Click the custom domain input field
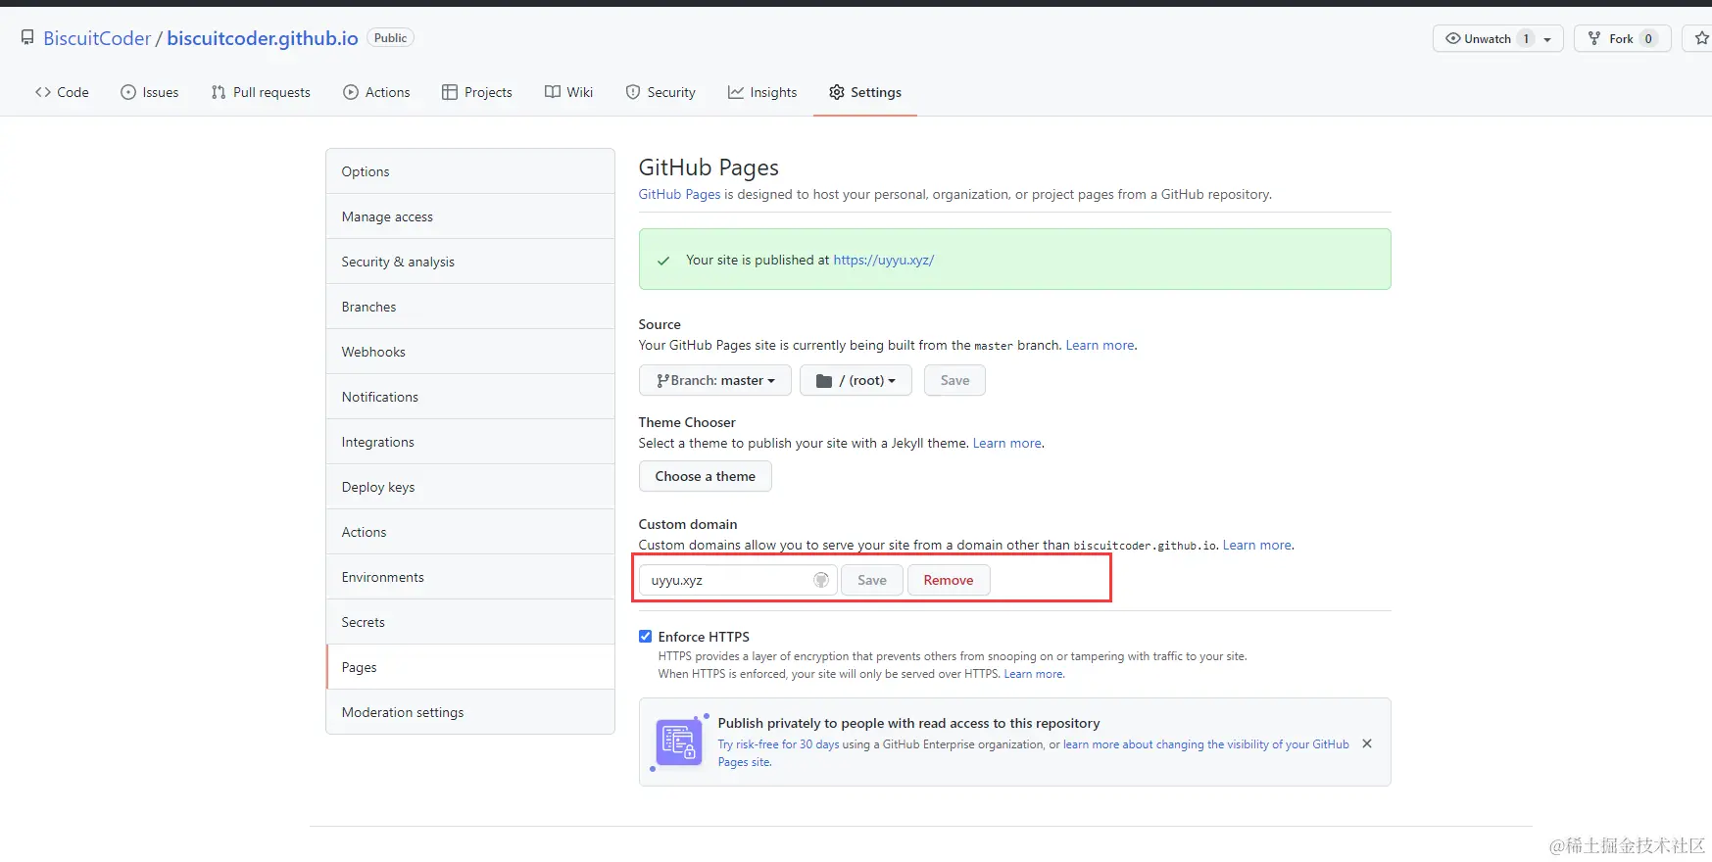The width and height of the screenshot is (1712, 862). coord(738,580)
